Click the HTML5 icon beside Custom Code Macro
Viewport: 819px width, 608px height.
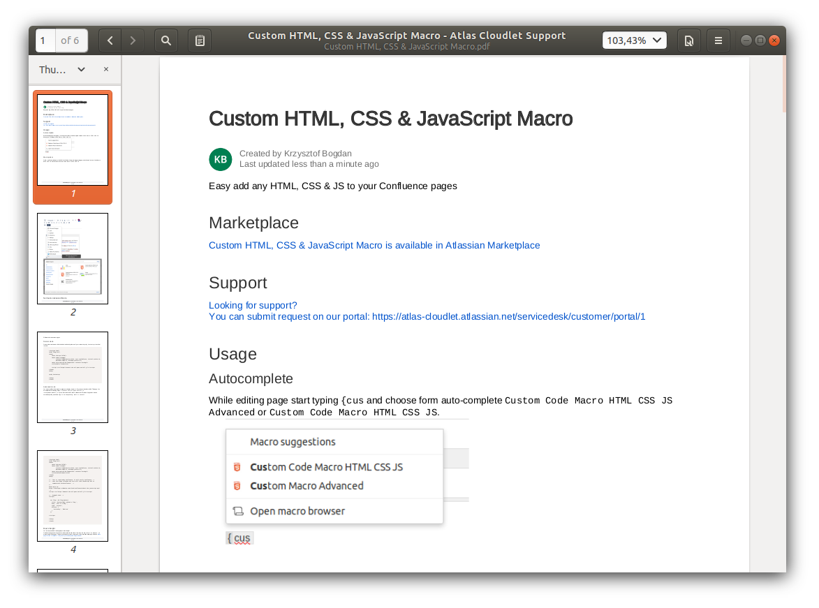click(x=237, y=467)
